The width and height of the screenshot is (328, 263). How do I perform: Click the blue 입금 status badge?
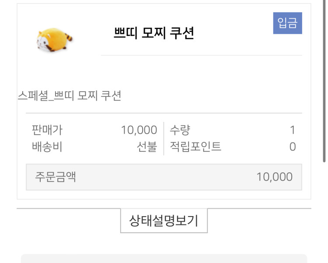tap(287, 23)
